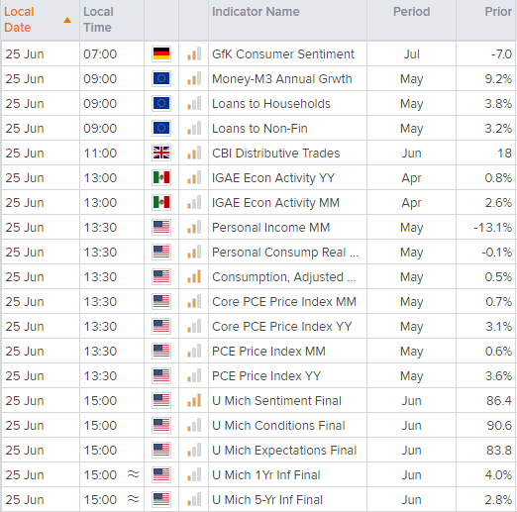Select 07:00 time in GfK Consumer Sentiment row
Screen dimensions: 517x512
(x=100, y=54)
